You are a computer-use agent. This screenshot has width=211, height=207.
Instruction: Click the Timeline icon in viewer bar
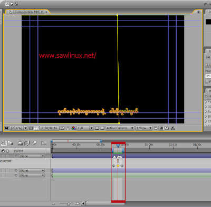tap(167, 128)
